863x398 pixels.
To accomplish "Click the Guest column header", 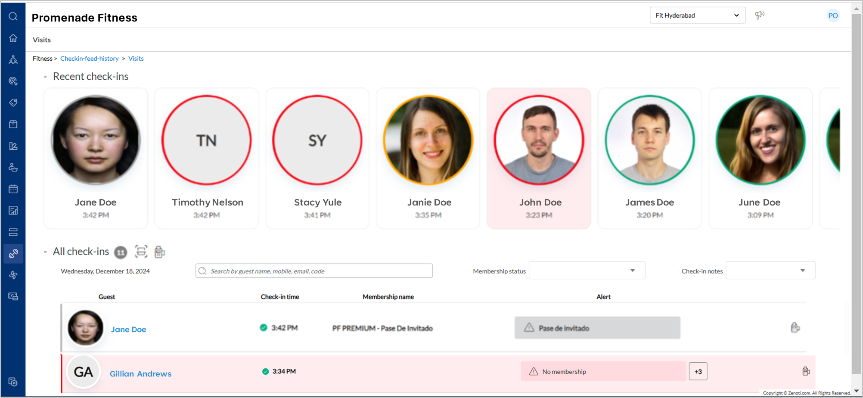I will tap(107, 297).
